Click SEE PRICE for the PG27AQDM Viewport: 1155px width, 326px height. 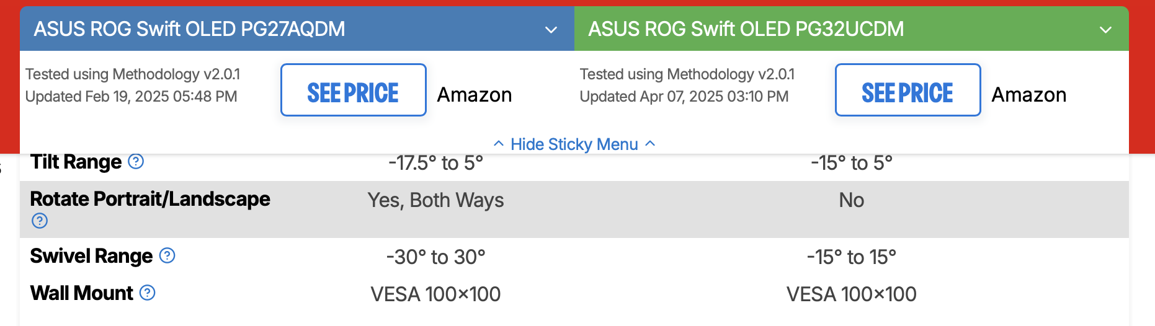coord(354,90)
